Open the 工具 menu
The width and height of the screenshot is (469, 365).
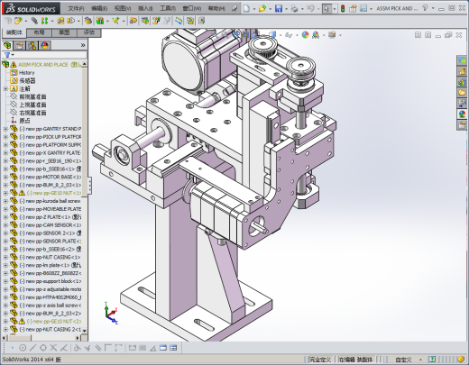[x=168, y=8]
